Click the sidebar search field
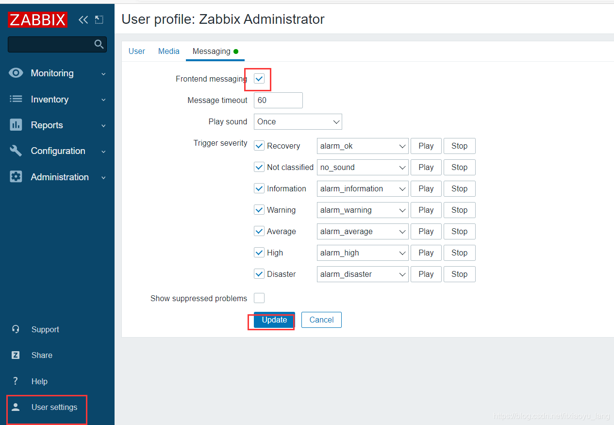The image size is (614, 425). 57,44
